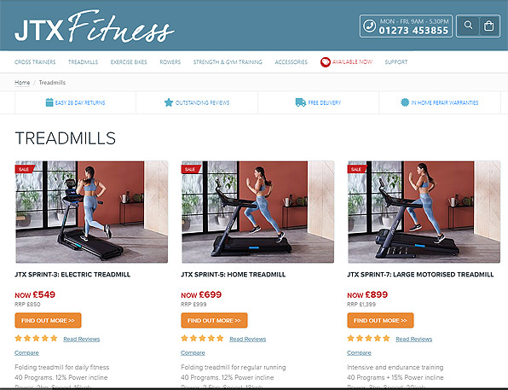Open the search magnifier icon
The image size is (508, 390).
tap(468, 26)
